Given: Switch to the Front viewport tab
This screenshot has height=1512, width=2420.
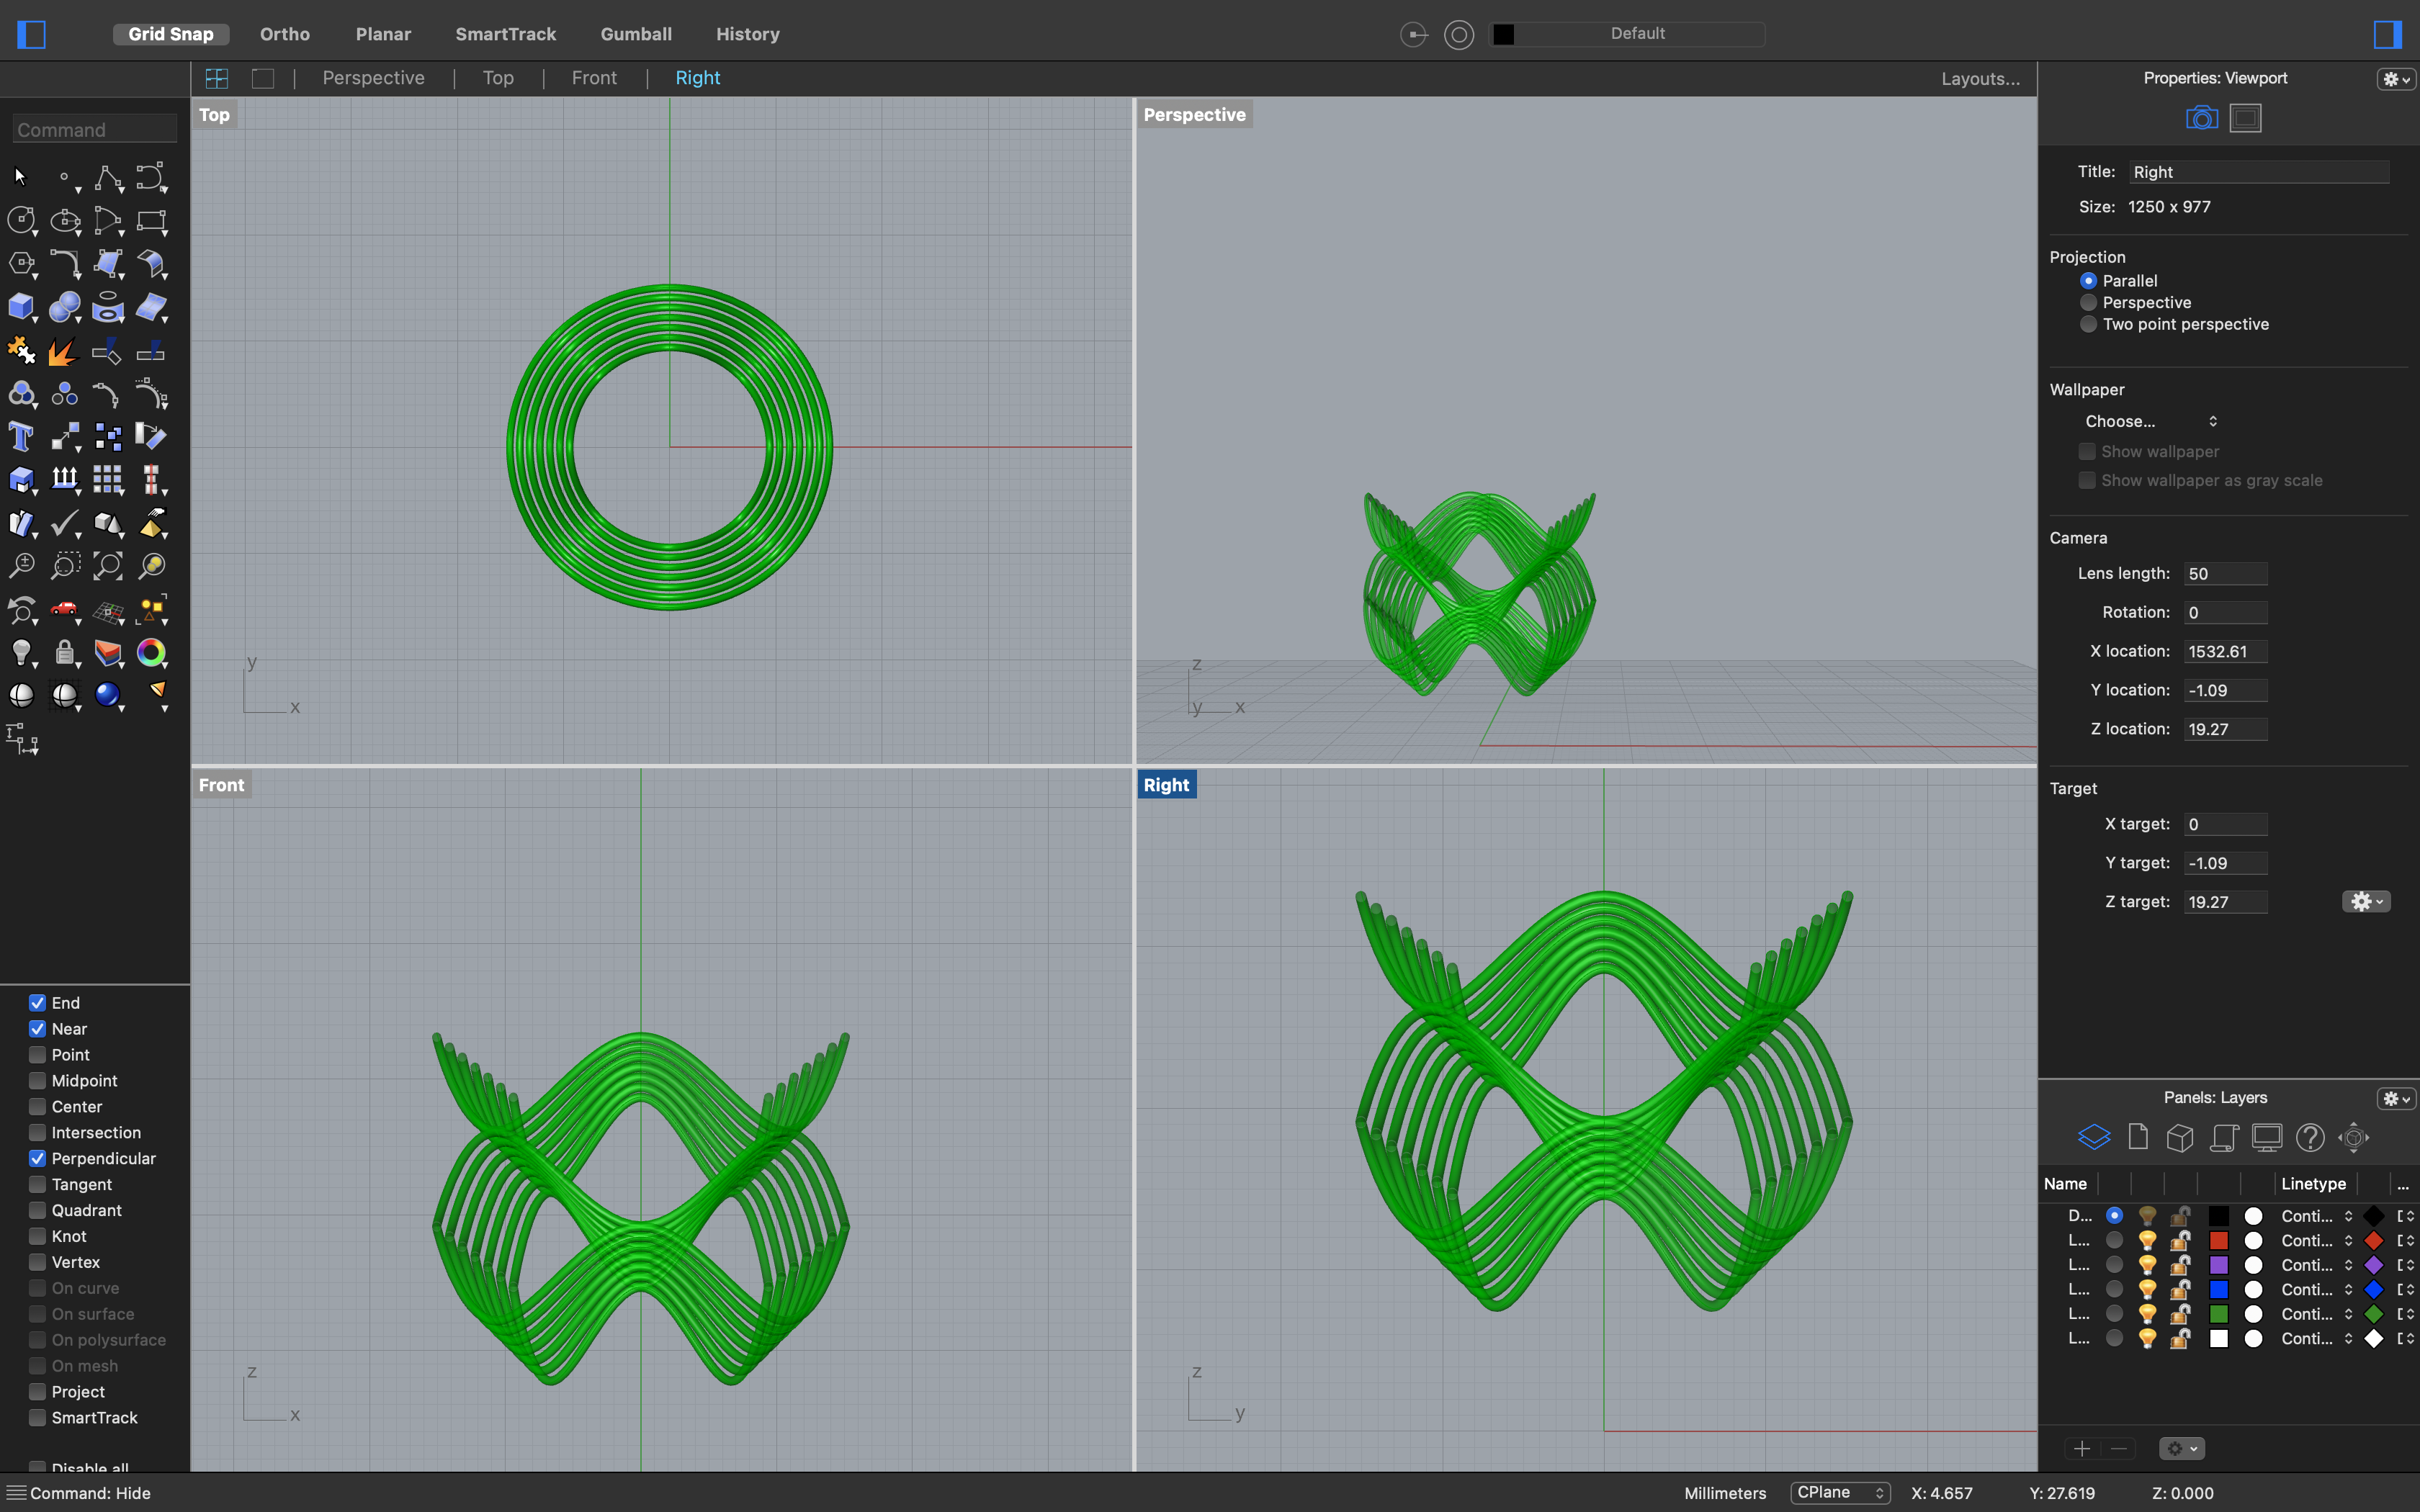Looking at the screenshot, I should (x=594, y=78).
